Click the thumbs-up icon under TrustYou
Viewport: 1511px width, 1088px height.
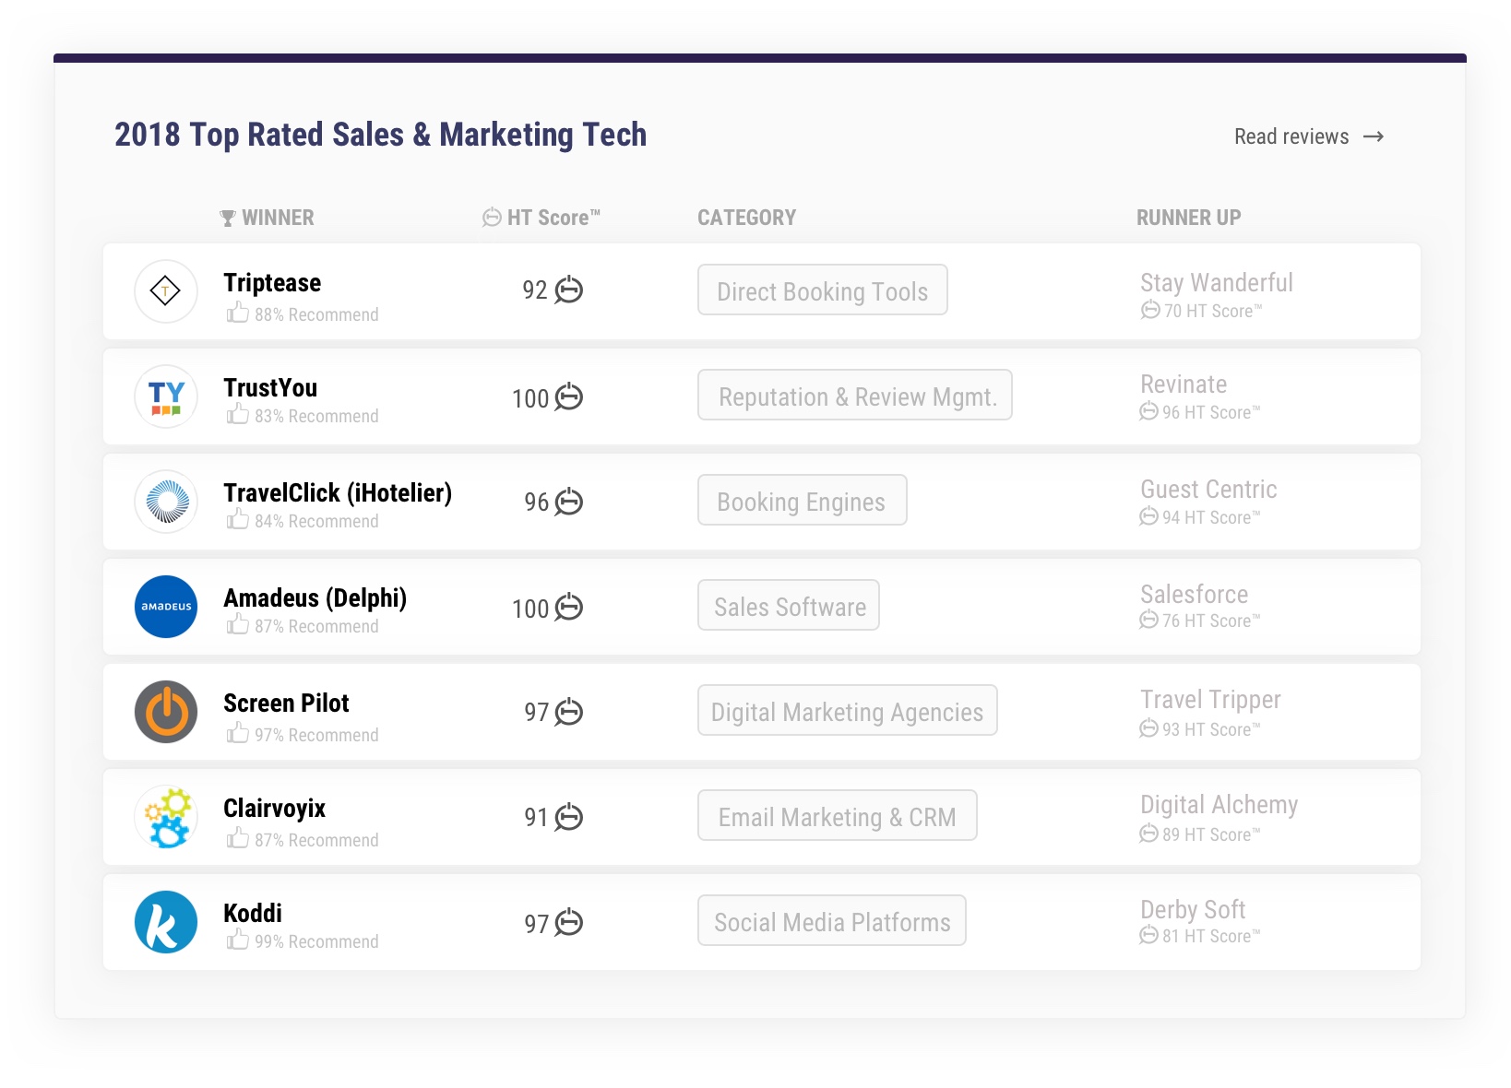(x=237, y=414)
